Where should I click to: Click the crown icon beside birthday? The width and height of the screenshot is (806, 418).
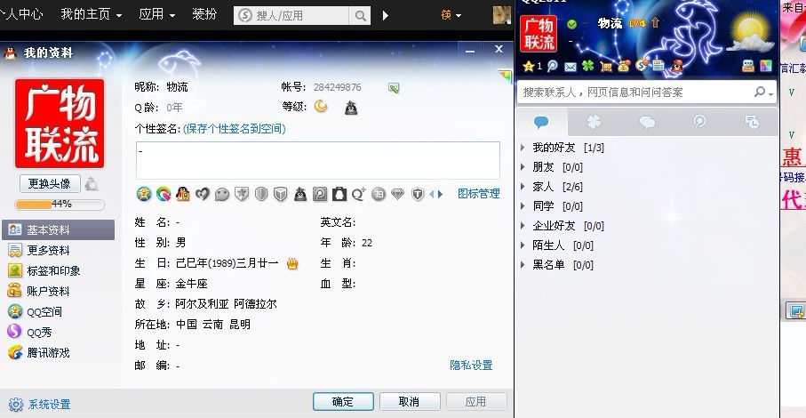tap(292, 264)
